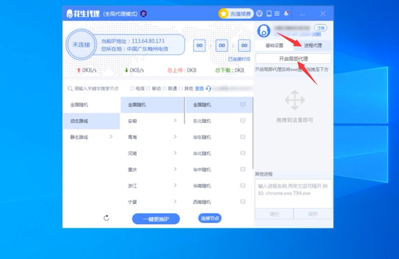This screenshot has width=399, height=259.
Task: Expand the 河南 region chevron
Action: tap(175, 153)
